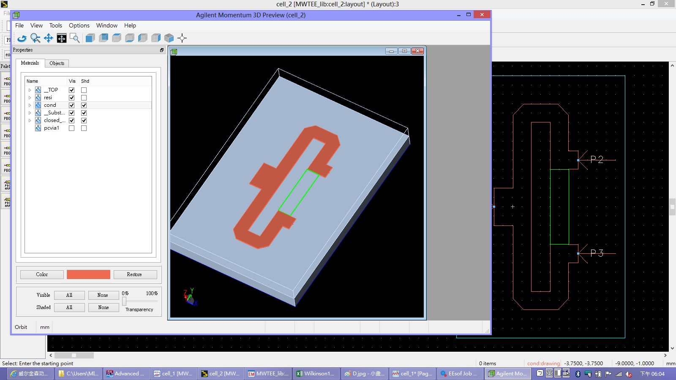Click the material icon beside pcvia1
Image resolution: width=676 pixels, height=380 pixels.
(x=38, y=128)
